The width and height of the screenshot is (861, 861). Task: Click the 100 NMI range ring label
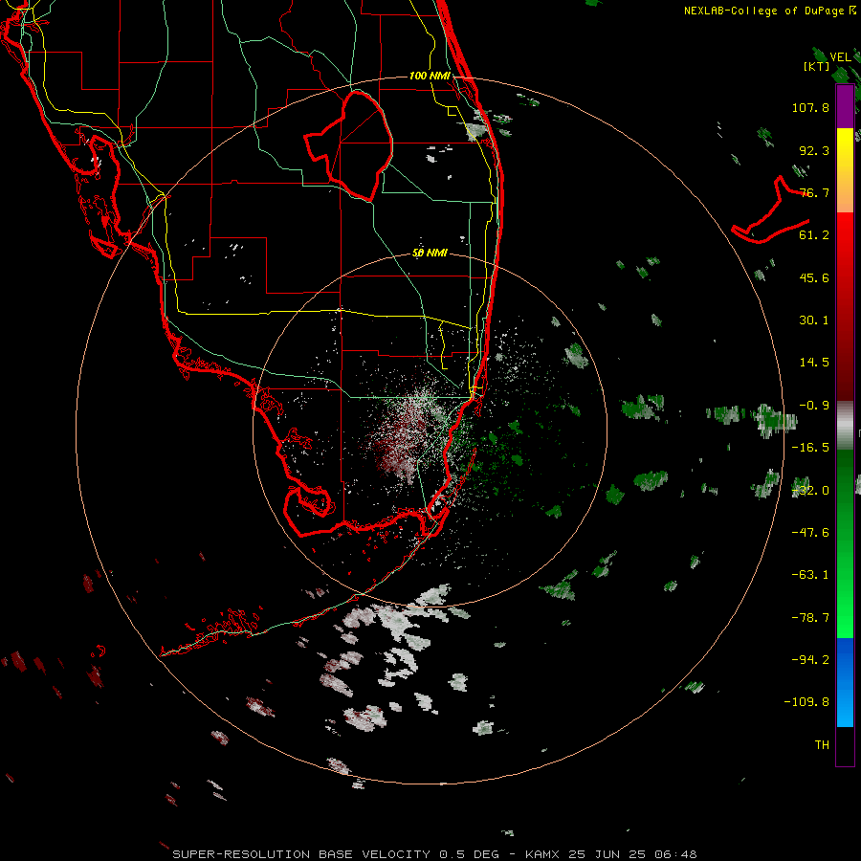430,76
